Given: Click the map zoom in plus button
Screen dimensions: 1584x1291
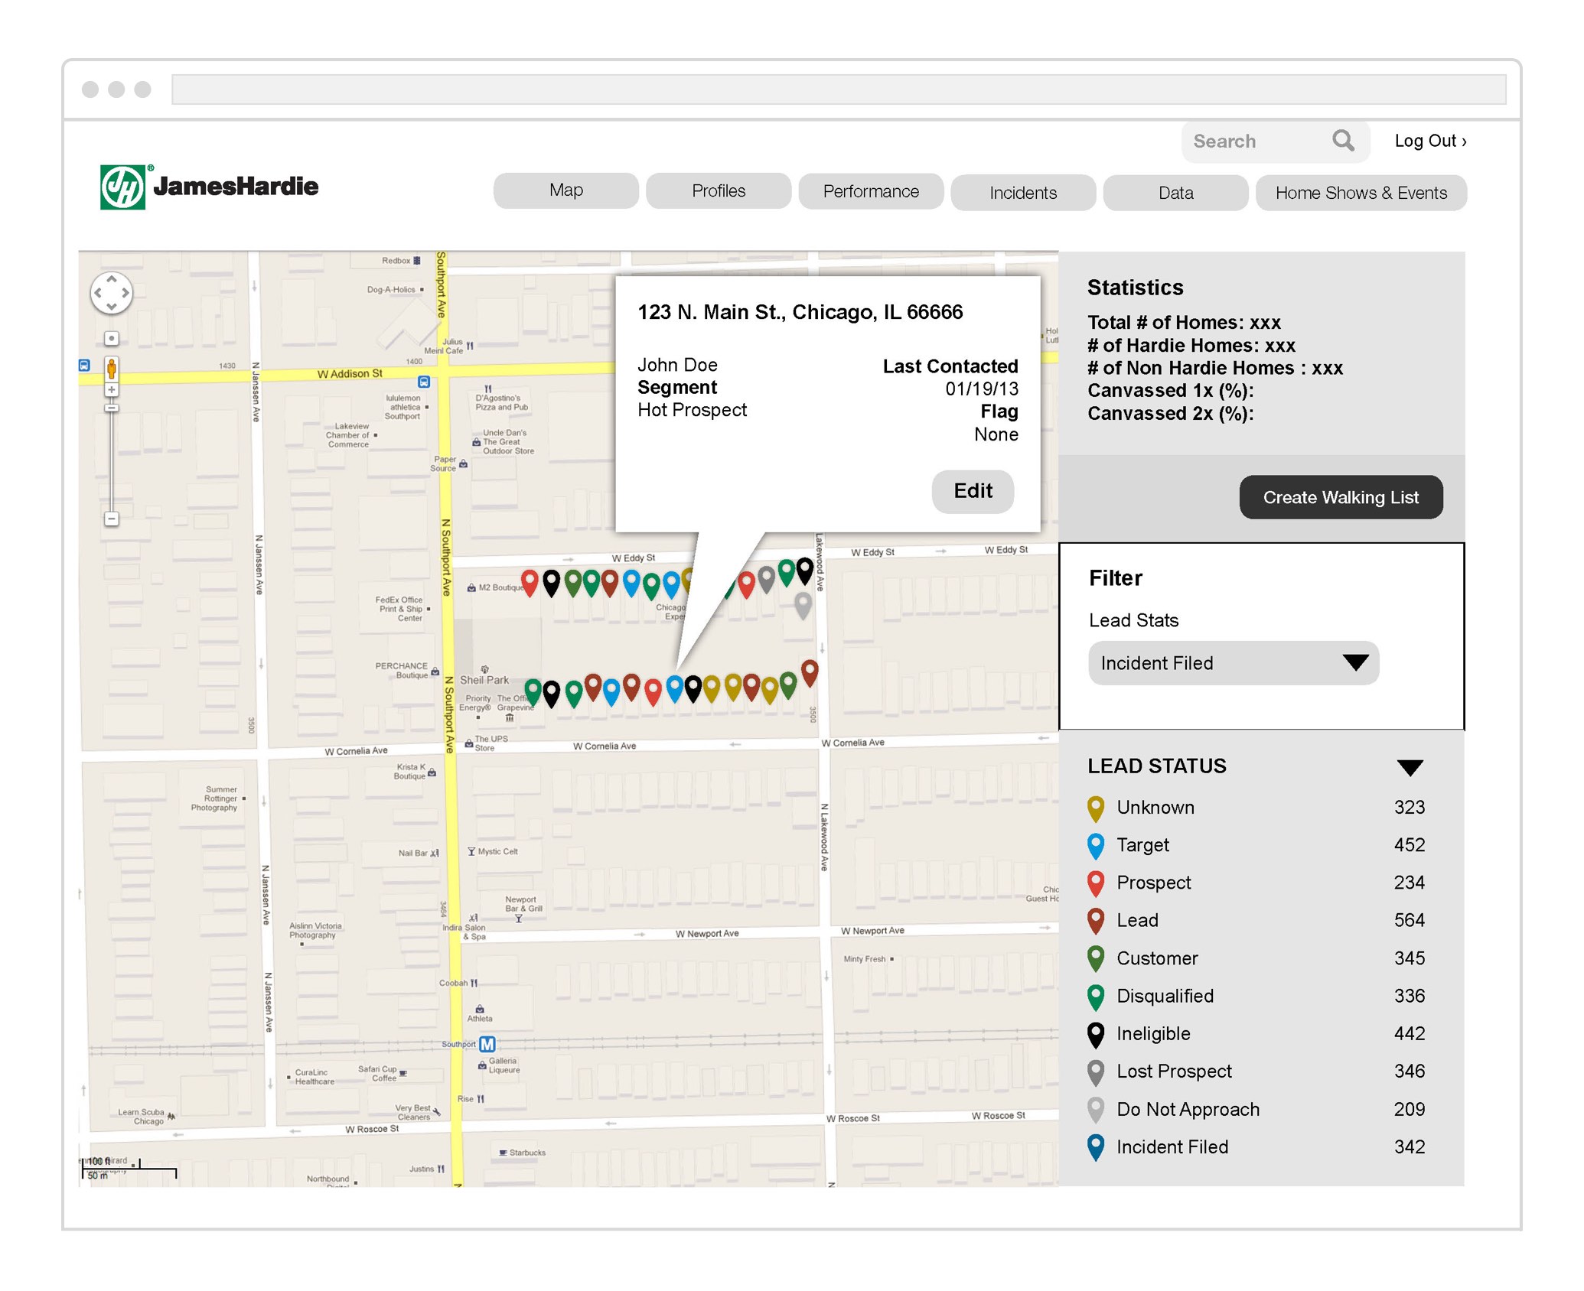Looking at the screenshot, I should click(112, 390).
